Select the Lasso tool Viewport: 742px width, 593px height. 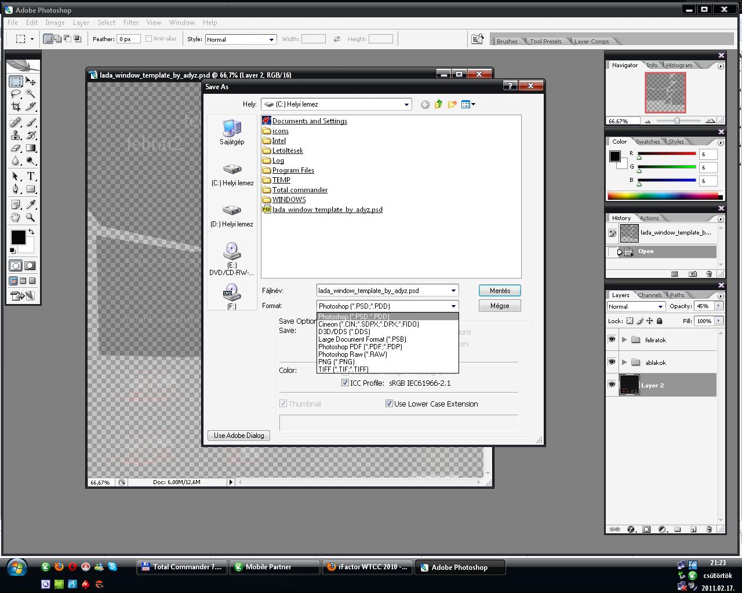tap(16, 94)
